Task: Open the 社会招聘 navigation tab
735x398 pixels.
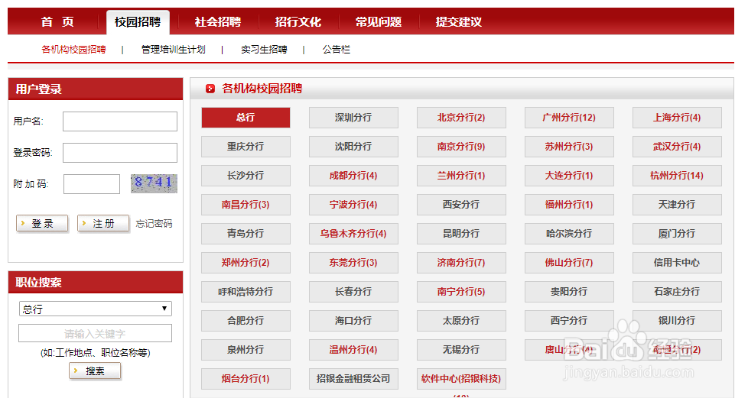Action: point(218,22)
